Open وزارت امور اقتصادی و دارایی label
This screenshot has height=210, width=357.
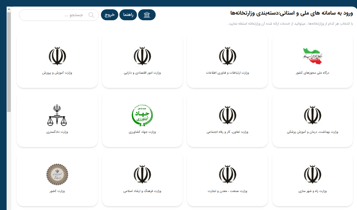(142, 73)
